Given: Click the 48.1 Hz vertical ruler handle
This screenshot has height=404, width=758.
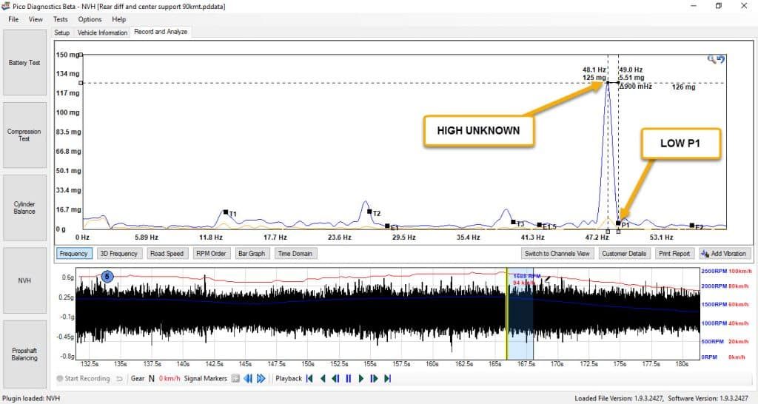Looking at the screenshot, I should (608, 232).
